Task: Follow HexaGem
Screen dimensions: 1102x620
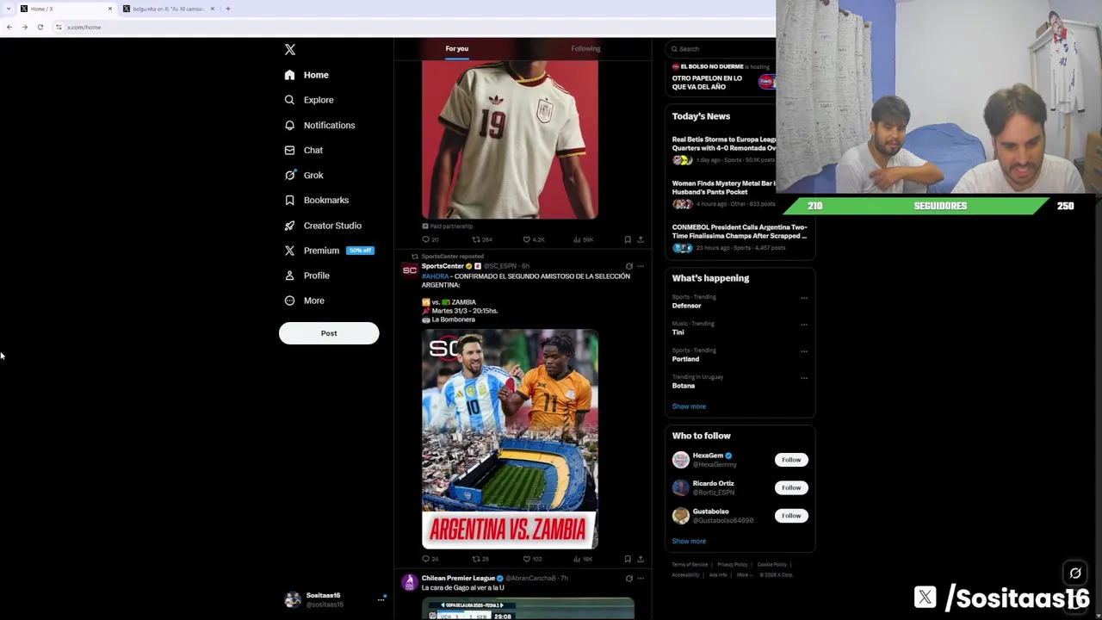Action: click(x=791, y=460)
